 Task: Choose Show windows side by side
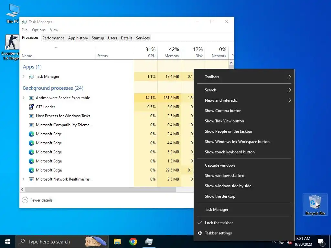click(x=244, y=186)
